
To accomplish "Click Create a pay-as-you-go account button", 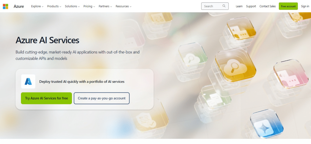I will coord(101,98).
